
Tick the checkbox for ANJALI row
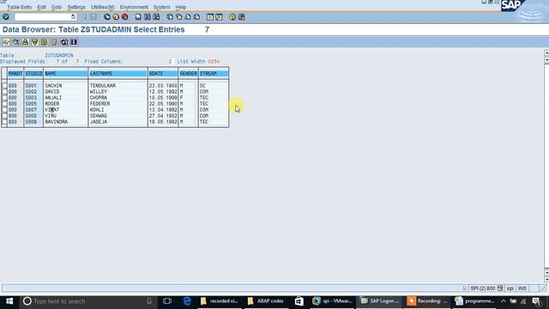point(4,97)
